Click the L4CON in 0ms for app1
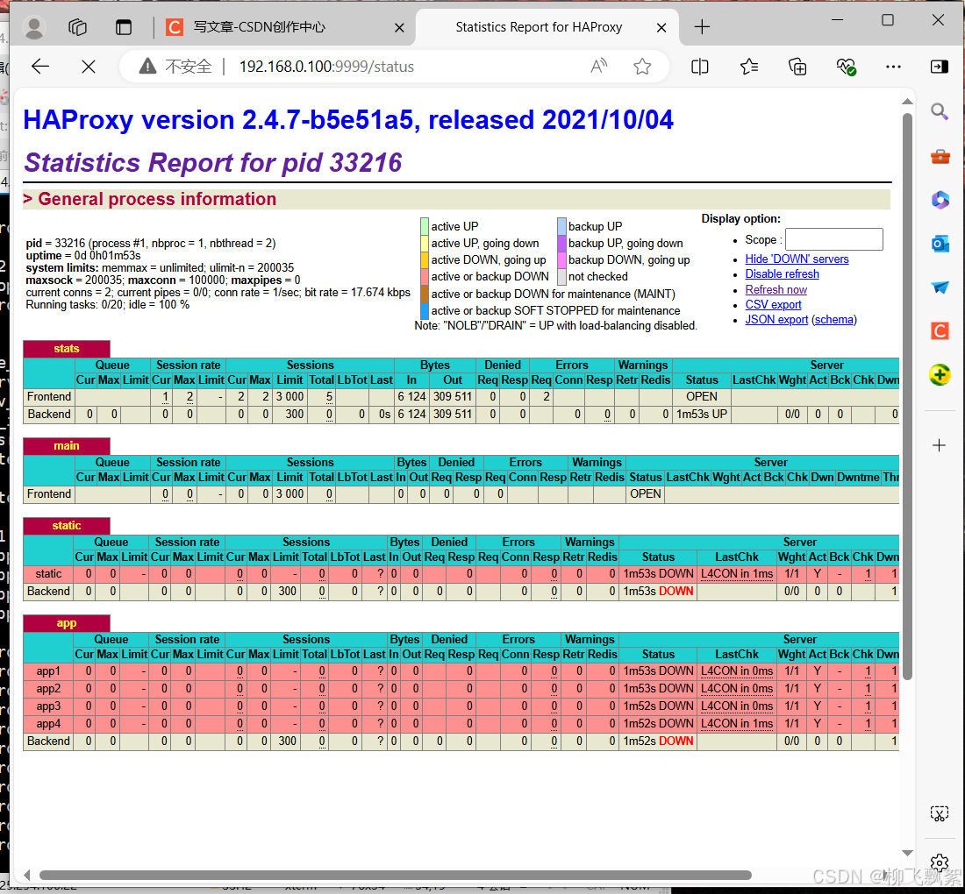Image resolution: width=965 pixels, height=894 pixels. coord(737,671)
